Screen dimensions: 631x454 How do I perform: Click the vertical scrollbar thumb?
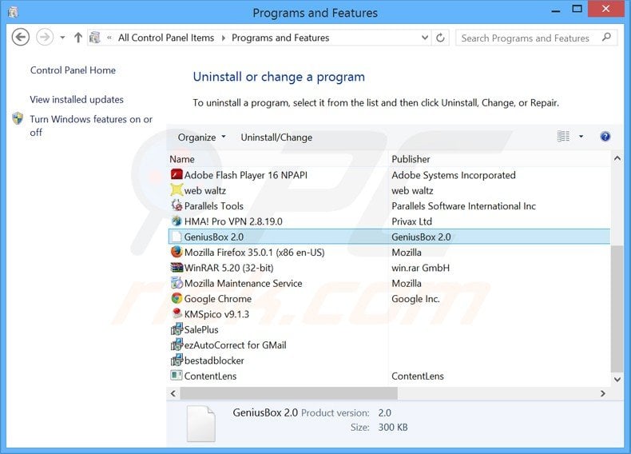[617, 308]
